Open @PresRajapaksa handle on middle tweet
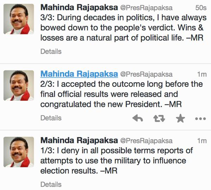The width and height of the screenshot is (211, 190). pyautogui.click(x=146, y=74)
